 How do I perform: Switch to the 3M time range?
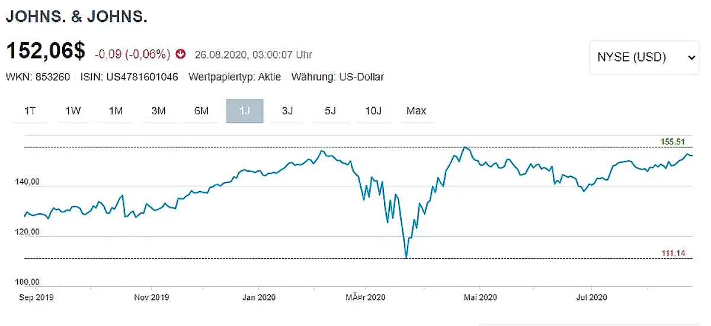point(158,111)
